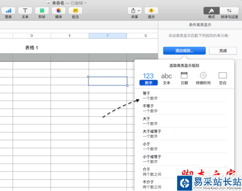Select the Date (日期) rule tab
This screenshot has width=242, height=191.
pyautogui.click(x=184, y=79)
